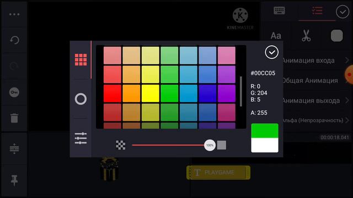Image resolution: width=353 pixels, height=198 pixels.
Task: Pick the olive yellow swatch in fourth row
Action: point(151,112)
